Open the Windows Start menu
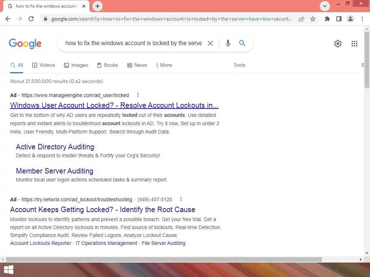Viewport: 370px width, 277px height. [9, 270]
